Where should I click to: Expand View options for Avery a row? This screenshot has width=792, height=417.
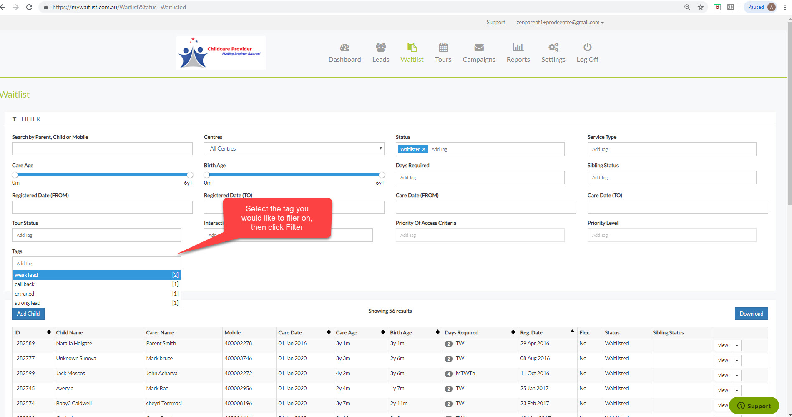click(x=737, y=390)
